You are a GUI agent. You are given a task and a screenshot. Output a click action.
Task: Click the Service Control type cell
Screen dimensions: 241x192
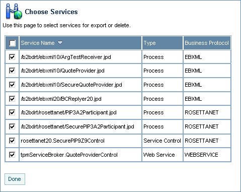(x=162, y=141)
